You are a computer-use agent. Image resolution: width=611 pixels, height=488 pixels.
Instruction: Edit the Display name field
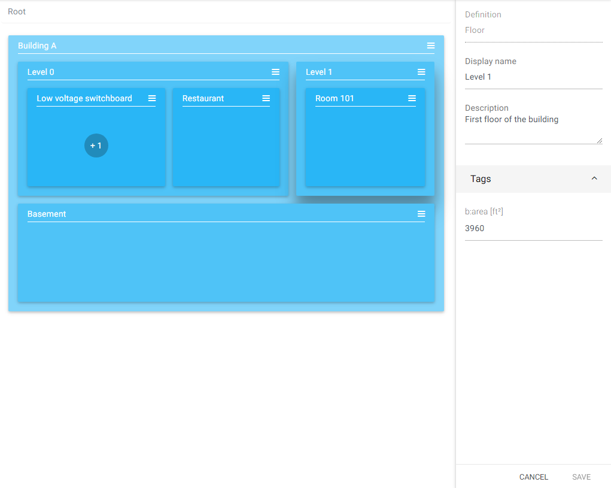[533, 77]
